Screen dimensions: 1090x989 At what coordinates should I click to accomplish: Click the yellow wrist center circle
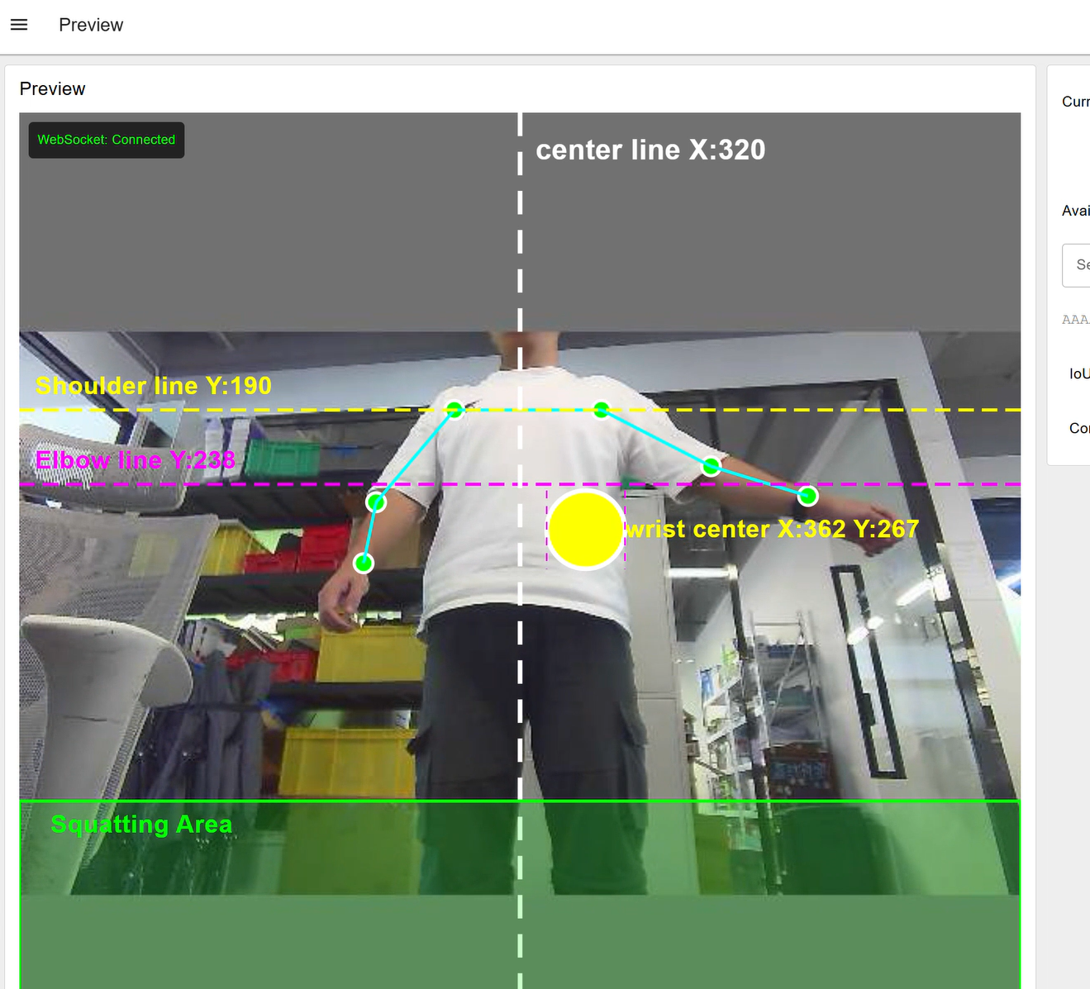click(585, 530)
